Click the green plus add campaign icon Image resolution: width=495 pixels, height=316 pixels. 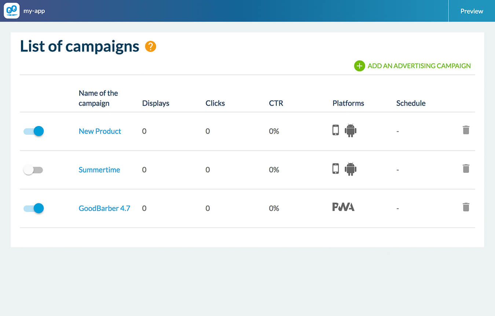click(359, 66)
